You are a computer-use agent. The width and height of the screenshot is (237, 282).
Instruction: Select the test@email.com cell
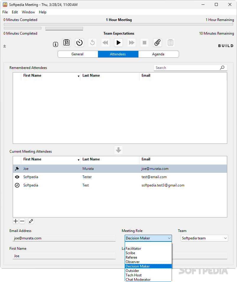point(154,177)
